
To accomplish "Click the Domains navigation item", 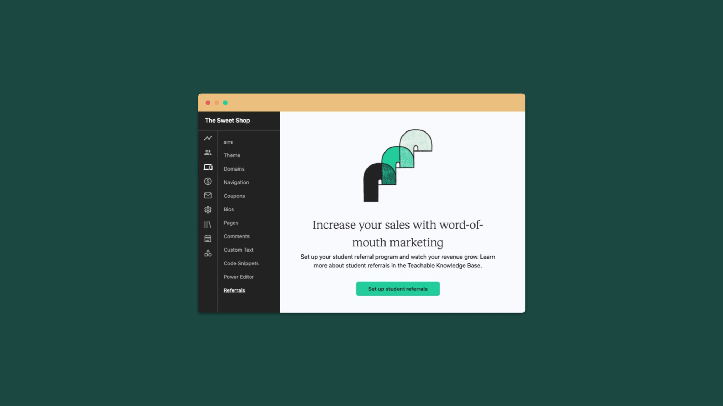I will click(x=234, y=168).
